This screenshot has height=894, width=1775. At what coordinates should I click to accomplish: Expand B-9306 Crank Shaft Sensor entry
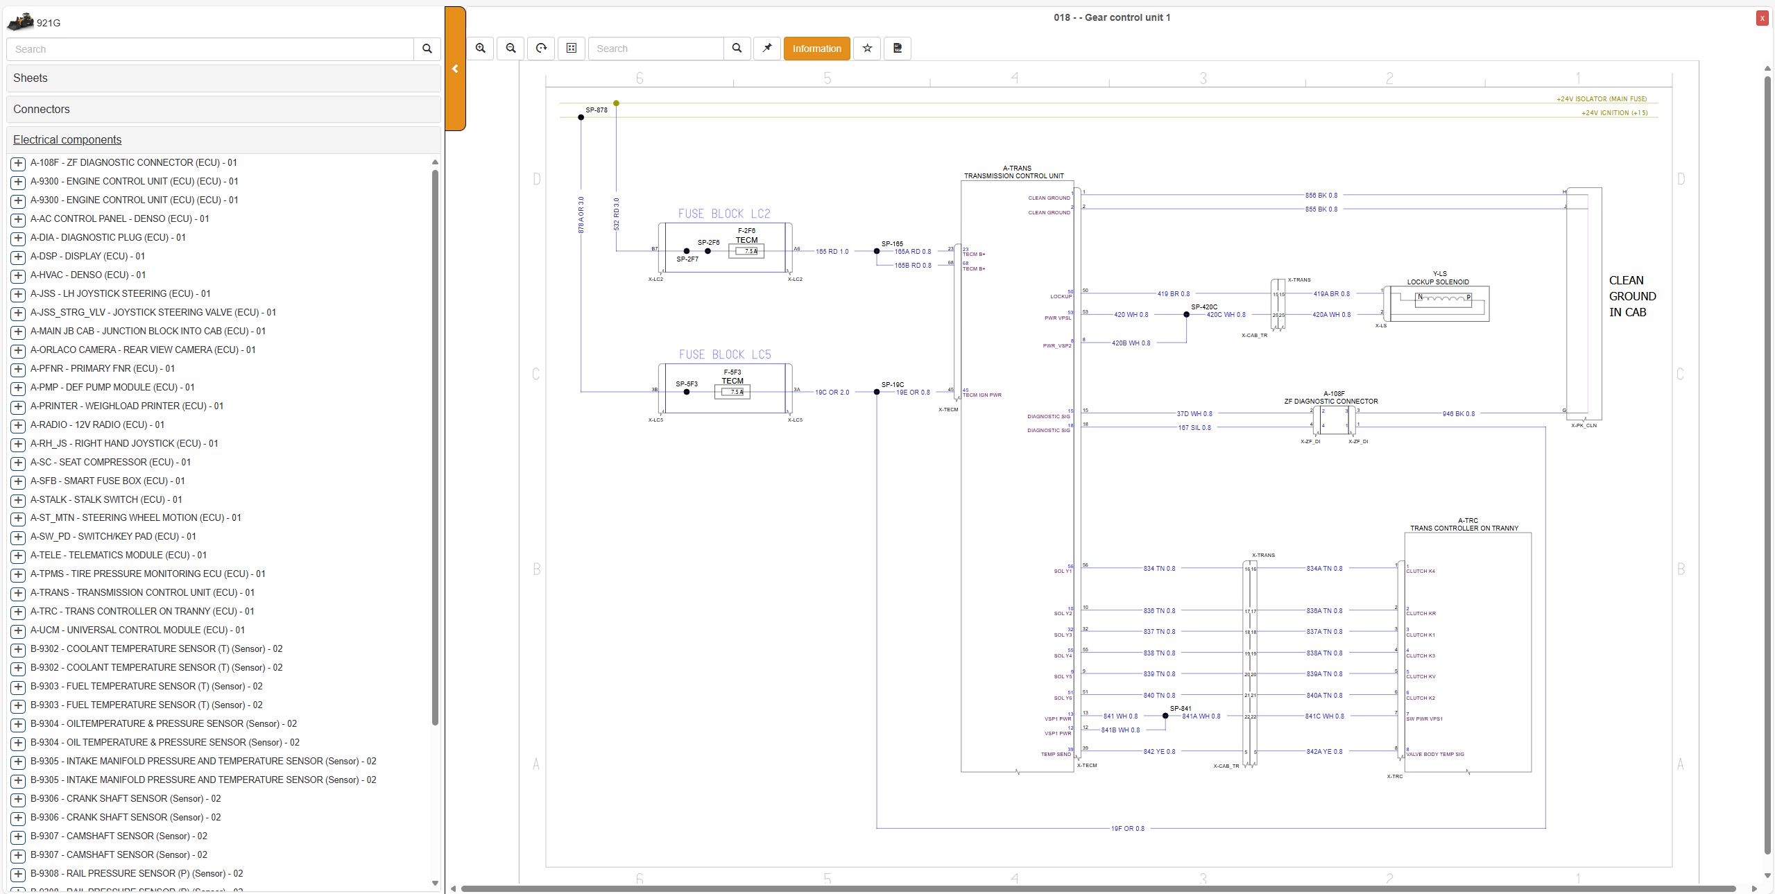18,799
